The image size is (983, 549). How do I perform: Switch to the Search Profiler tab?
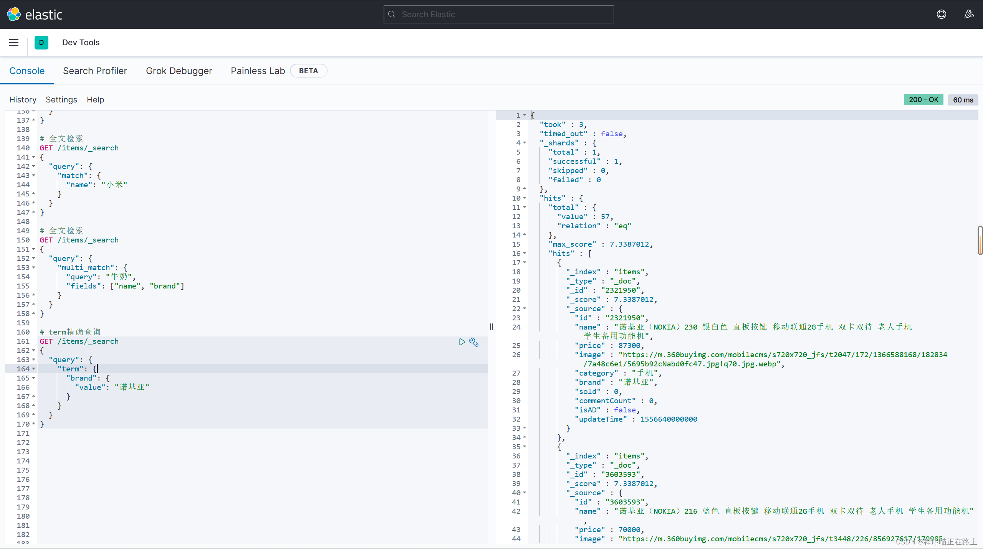click(x=95, y=71)
